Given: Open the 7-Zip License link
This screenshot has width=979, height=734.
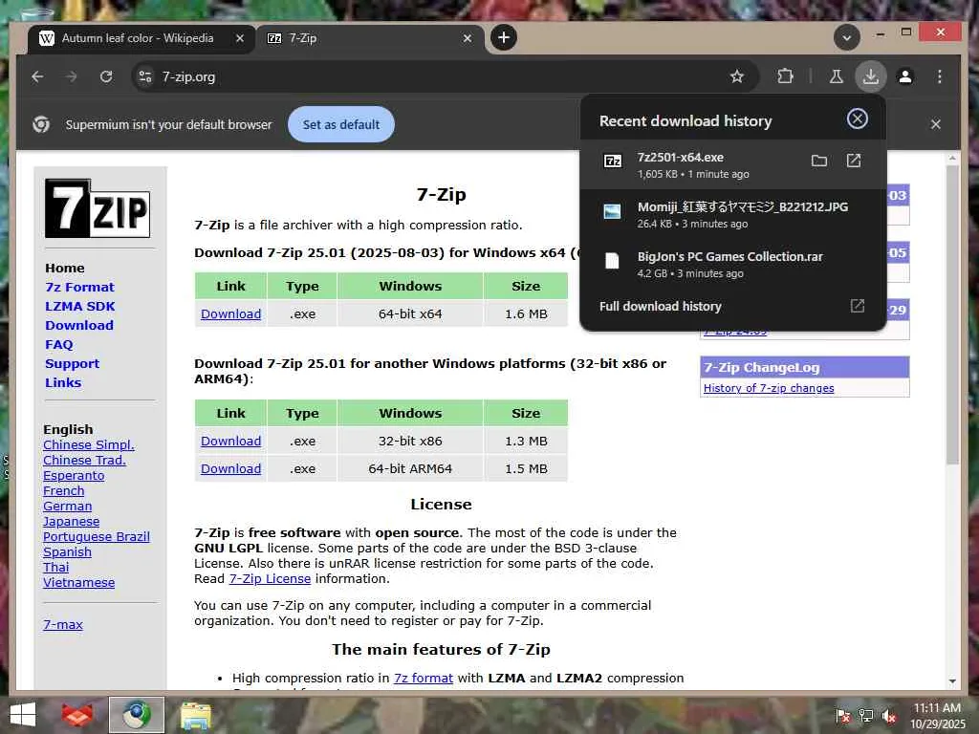Looking at the screenshot, I should tap(270, 578).
